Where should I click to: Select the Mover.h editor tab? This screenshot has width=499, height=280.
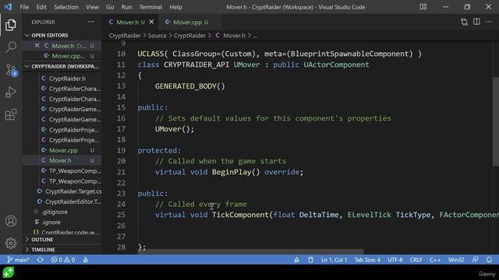coord(130,22)
